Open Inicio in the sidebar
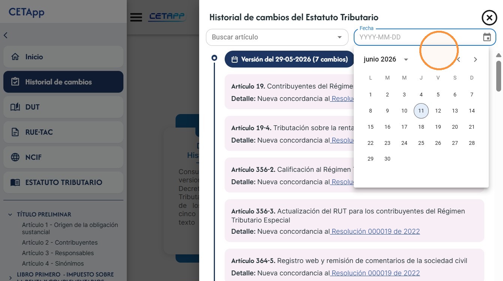The width and height of the screenshot is (503, 281). pyautogui.click(x=63, y=57)
